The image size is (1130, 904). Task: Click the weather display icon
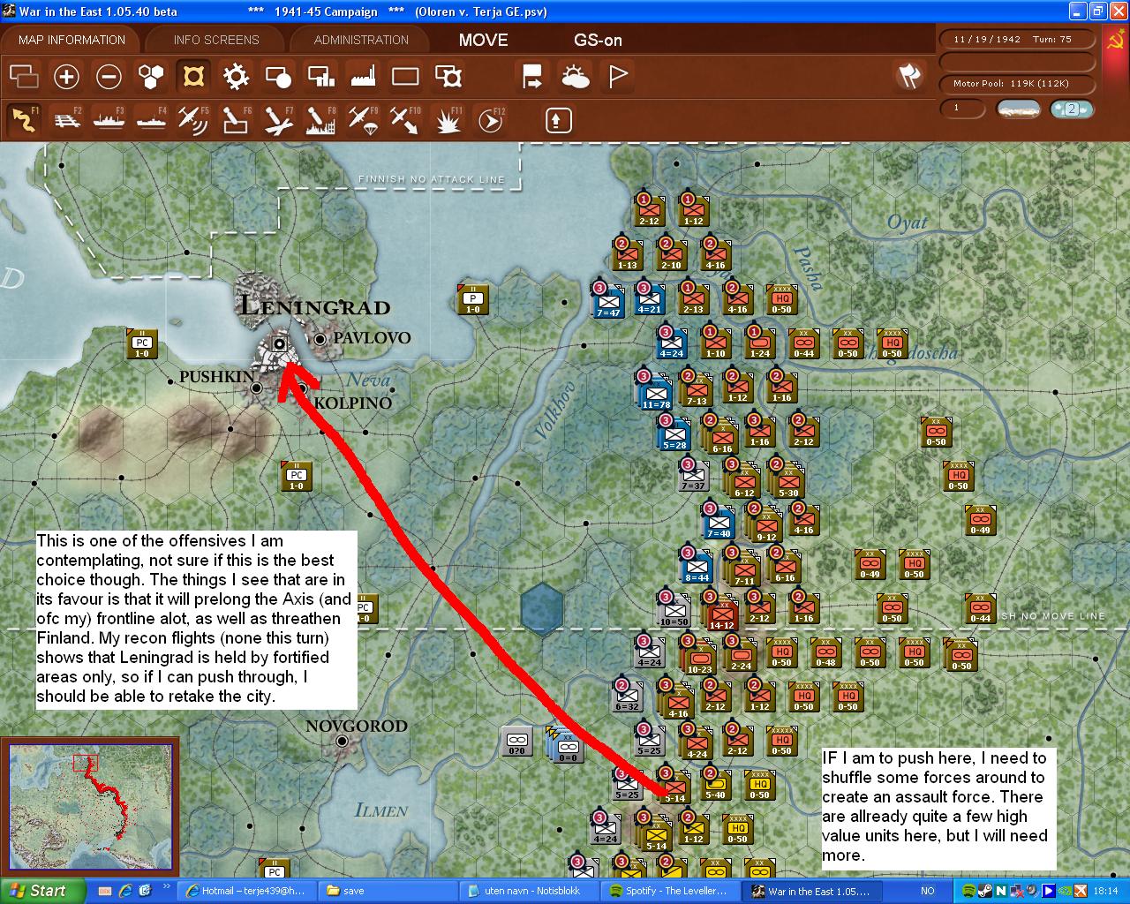[576, 77]
